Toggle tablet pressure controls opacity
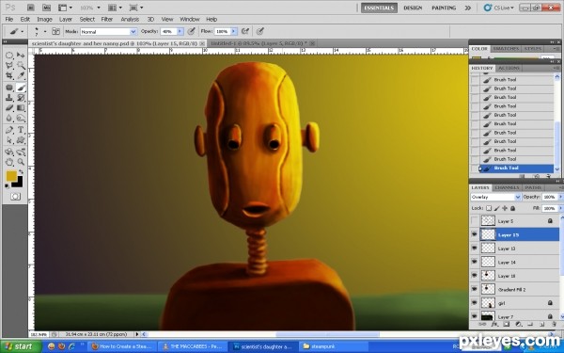 click(192, 31)
